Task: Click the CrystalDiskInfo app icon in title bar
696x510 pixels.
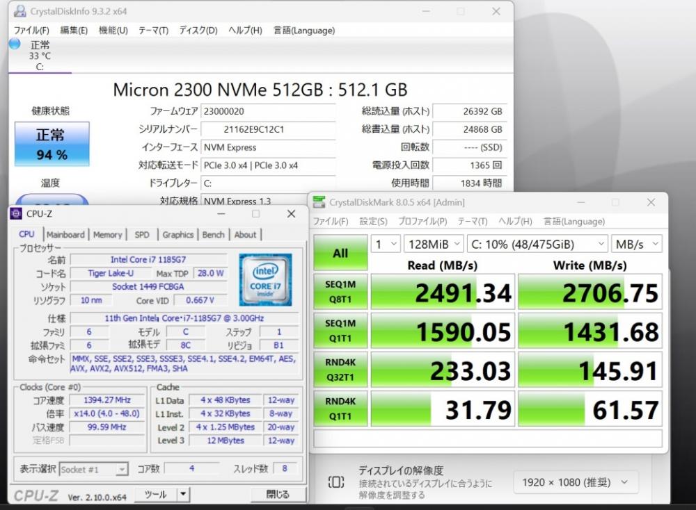Action: coord(19,11)
